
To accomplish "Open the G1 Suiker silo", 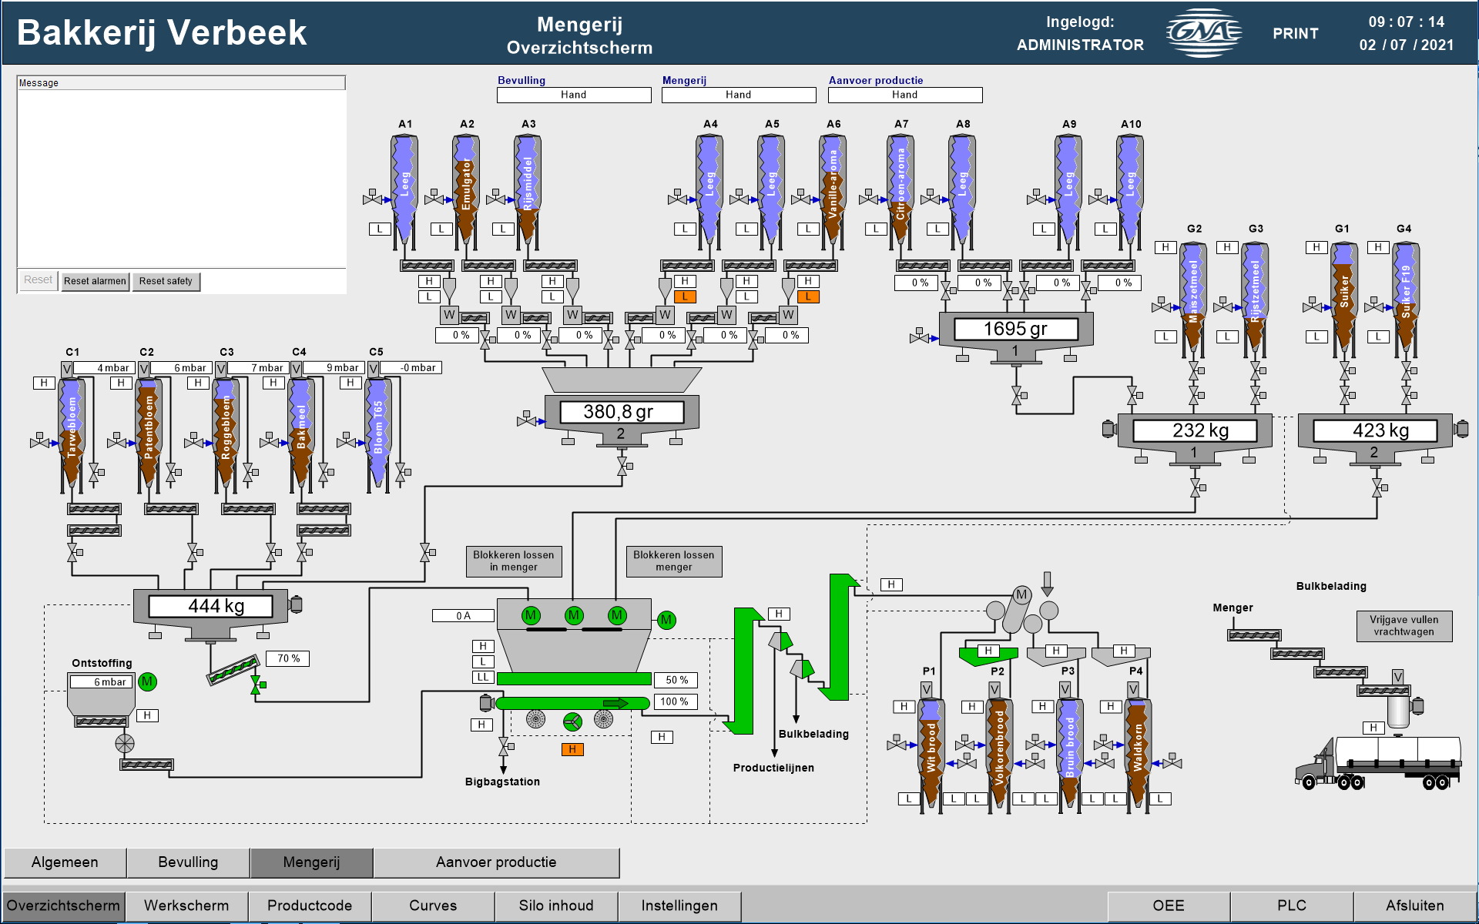I will (1344, 299).
